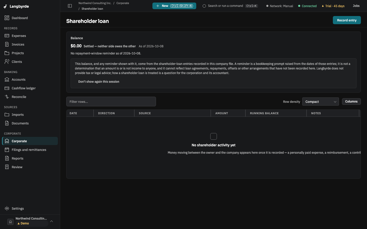Click the Filings and remittances calendar icon
This screenshot has height=229, width=367.
pyautogui.click(x=7, y=150)
